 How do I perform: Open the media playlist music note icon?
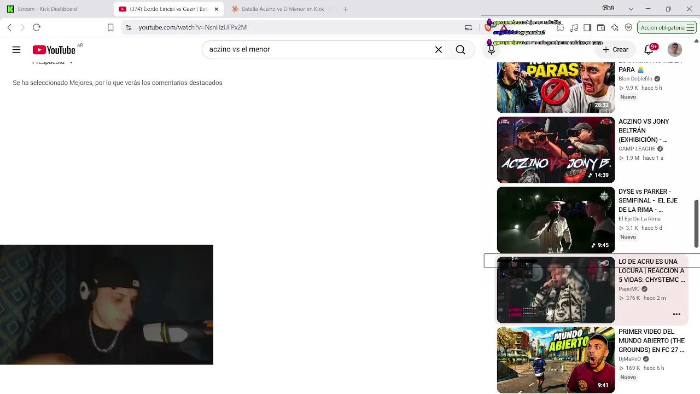[574, 27]
